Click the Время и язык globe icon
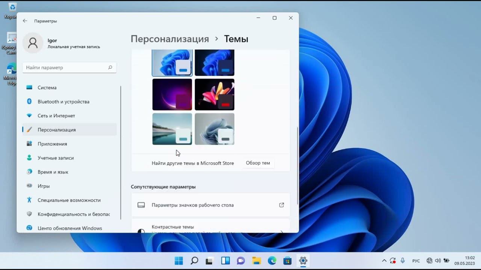The width and height of the screenshot is (481, 270). click(29, 172)
